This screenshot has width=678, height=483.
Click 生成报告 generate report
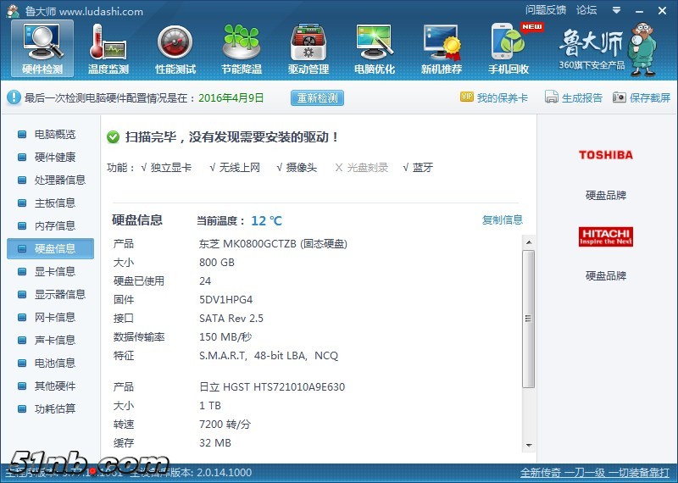pos(574,97)
